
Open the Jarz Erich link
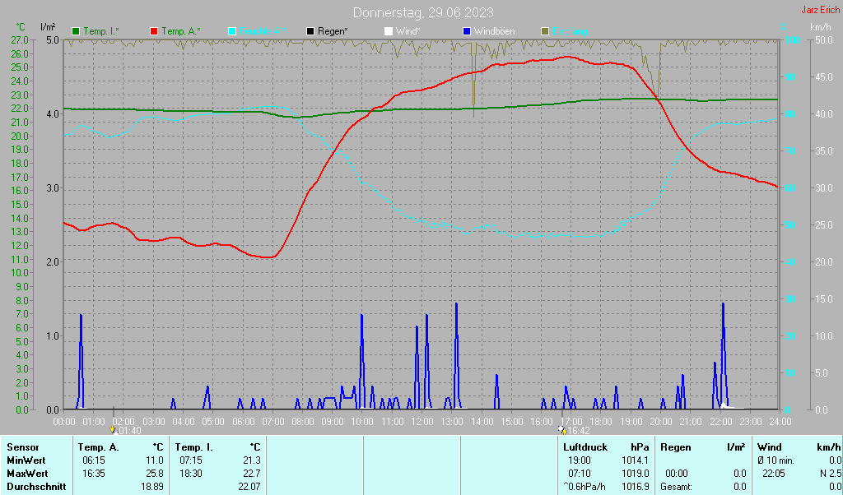tap(821, 10)
